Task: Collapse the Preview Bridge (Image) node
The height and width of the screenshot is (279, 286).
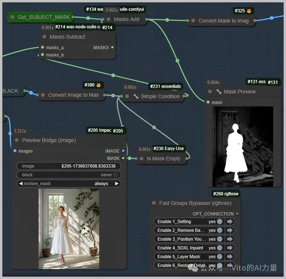Action: pyautogui.click(x=17, y=140)
